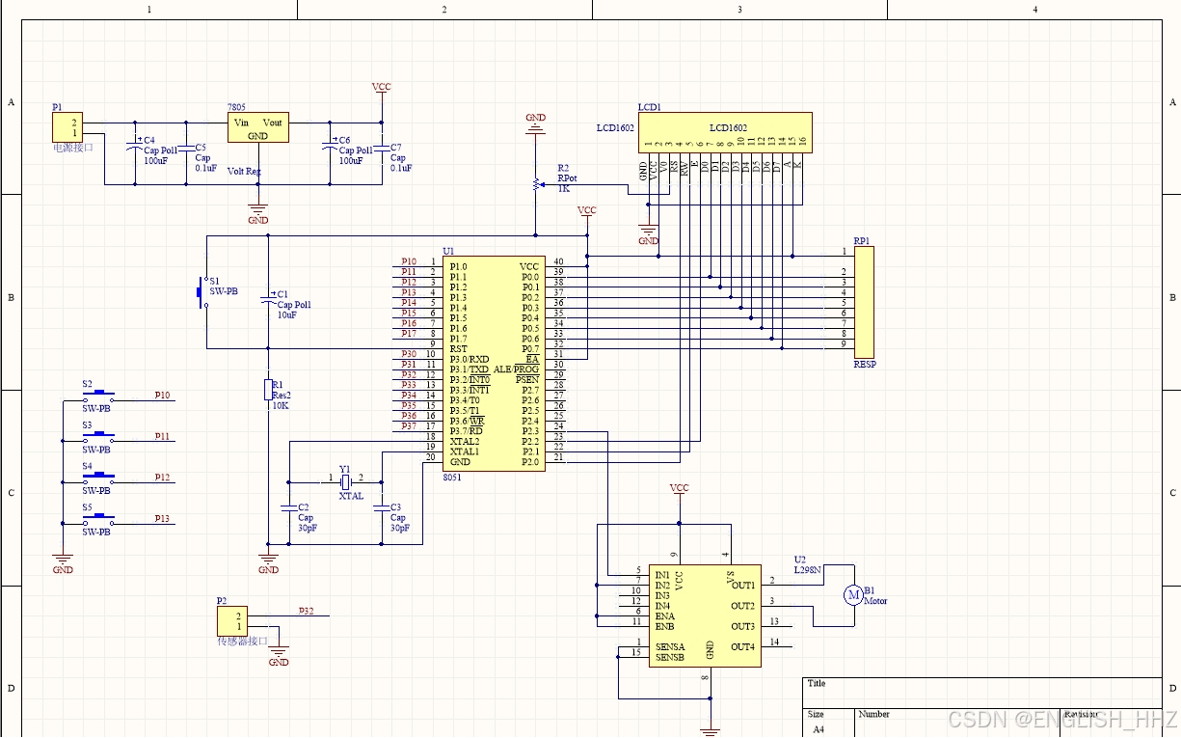Click the PSEN pin name on U1
The height and width of the screenshot is (738, 1181).
527,379
